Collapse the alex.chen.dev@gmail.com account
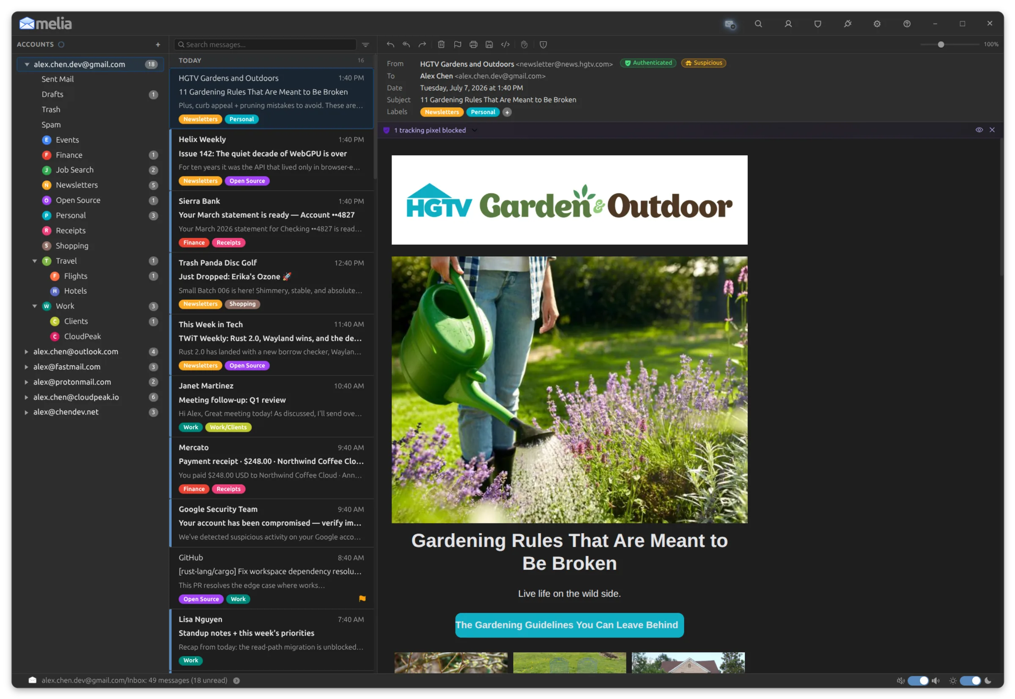Image resolution: width=1015 pixels, height=699 pixels. coord(27,64)
